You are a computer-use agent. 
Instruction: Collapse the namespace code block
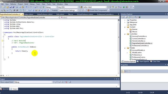tap(3, 32)
